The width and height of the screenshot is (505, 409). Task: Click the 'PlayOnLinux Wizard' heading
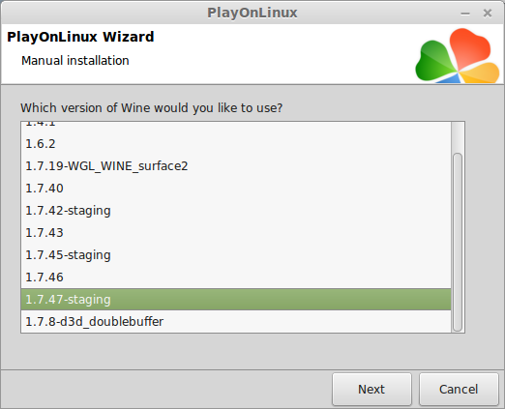pyautogui.click(x=80, y=37)
